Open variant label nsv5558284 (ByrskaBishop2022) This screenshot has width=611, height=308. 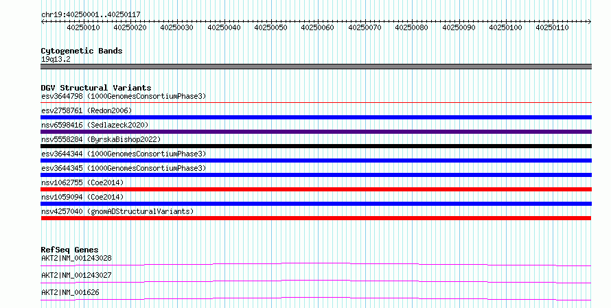(x=101, y=139)
